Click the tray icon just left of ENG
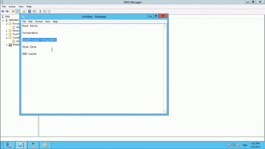 click(x=238, y=145)
